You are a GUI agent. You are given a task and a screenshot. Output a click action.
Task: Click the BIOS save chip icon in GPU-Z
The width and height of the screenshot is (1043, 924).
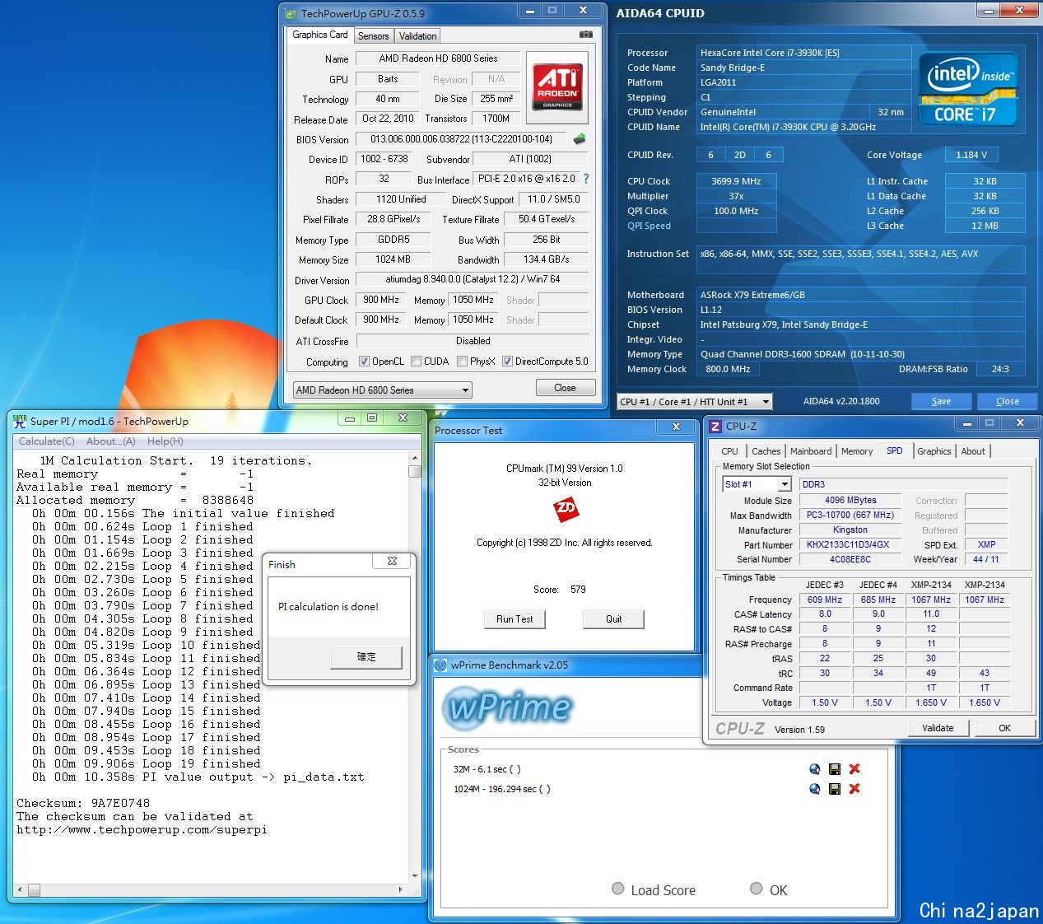580,139
